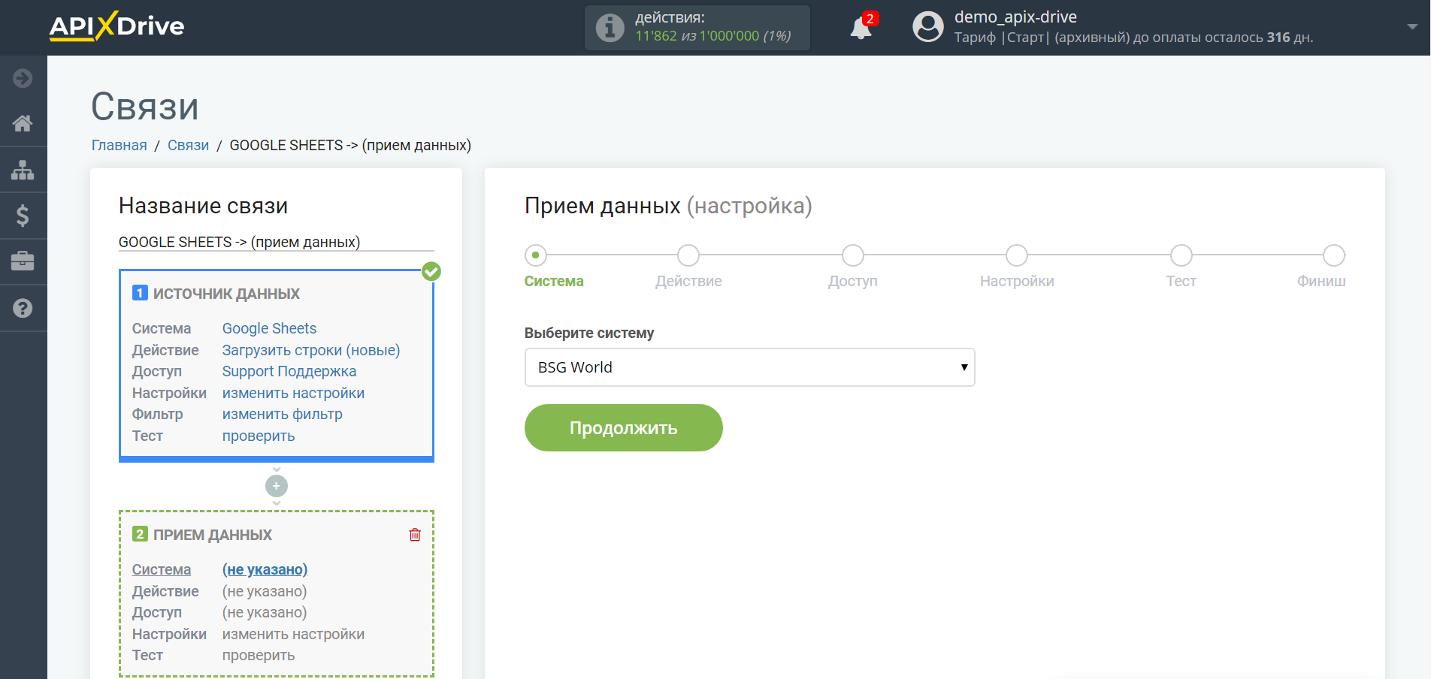Open the dollar billing icon

click(x=23, y=216)
